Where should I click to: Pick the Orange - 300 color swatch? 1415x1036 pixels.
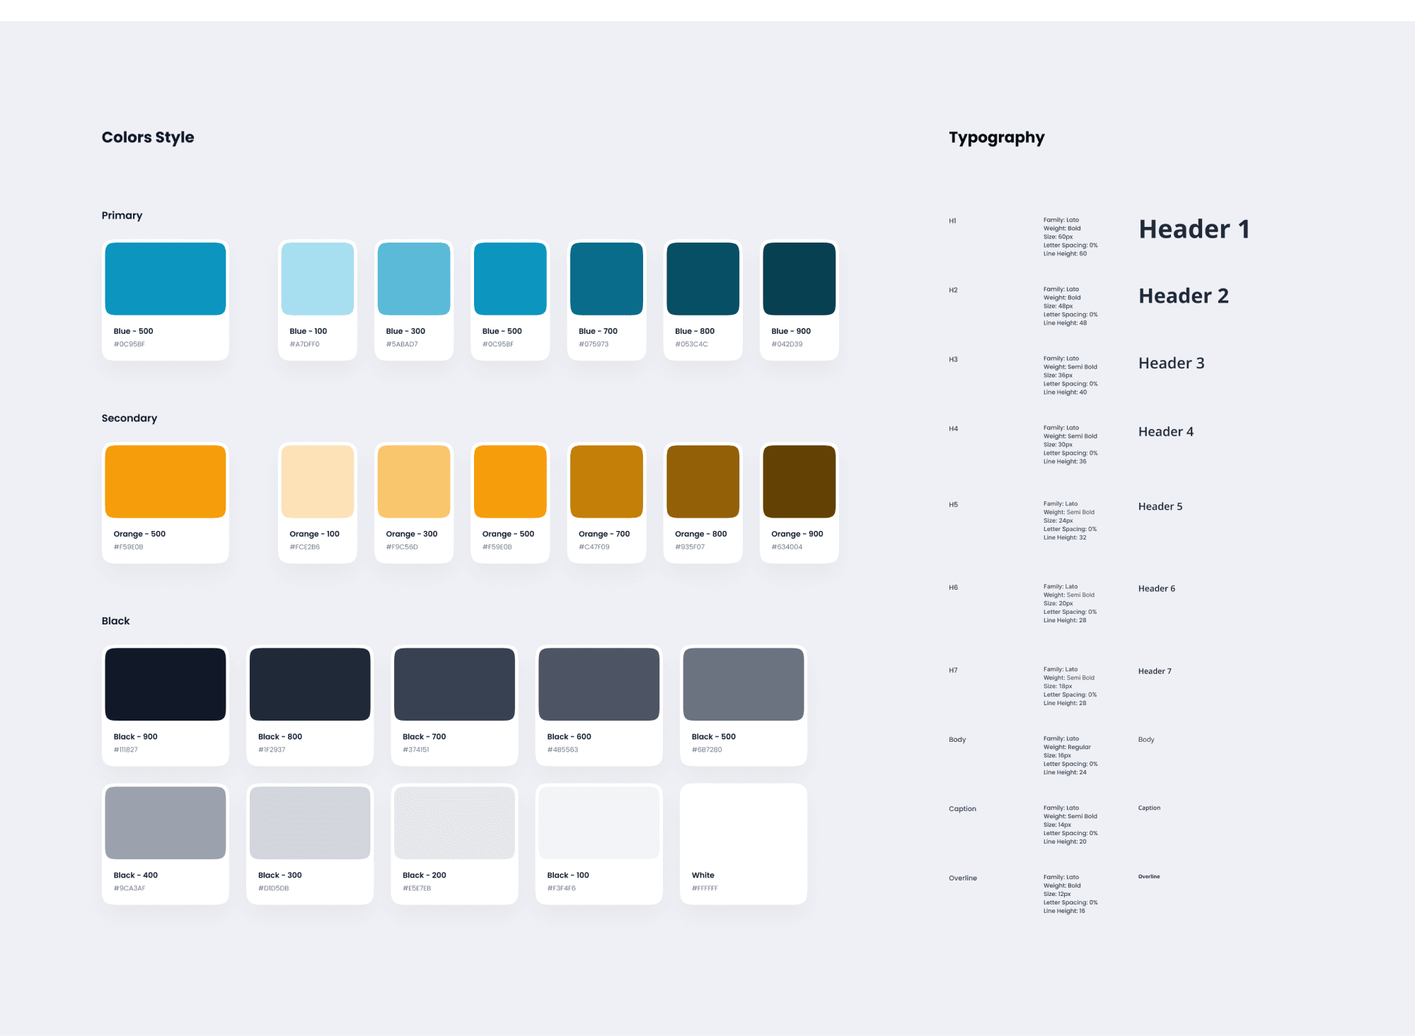414,482
